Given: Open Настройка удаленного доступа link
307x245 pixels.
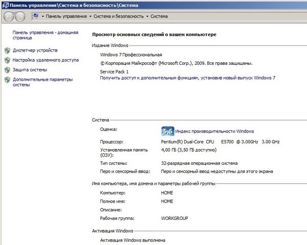Looking at the screenshot, I should pos(46,60).
